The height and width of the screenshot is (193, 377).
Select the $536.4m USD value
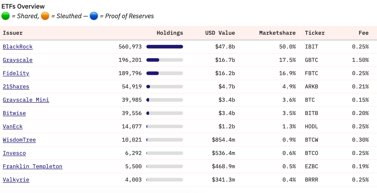(223, 153)
